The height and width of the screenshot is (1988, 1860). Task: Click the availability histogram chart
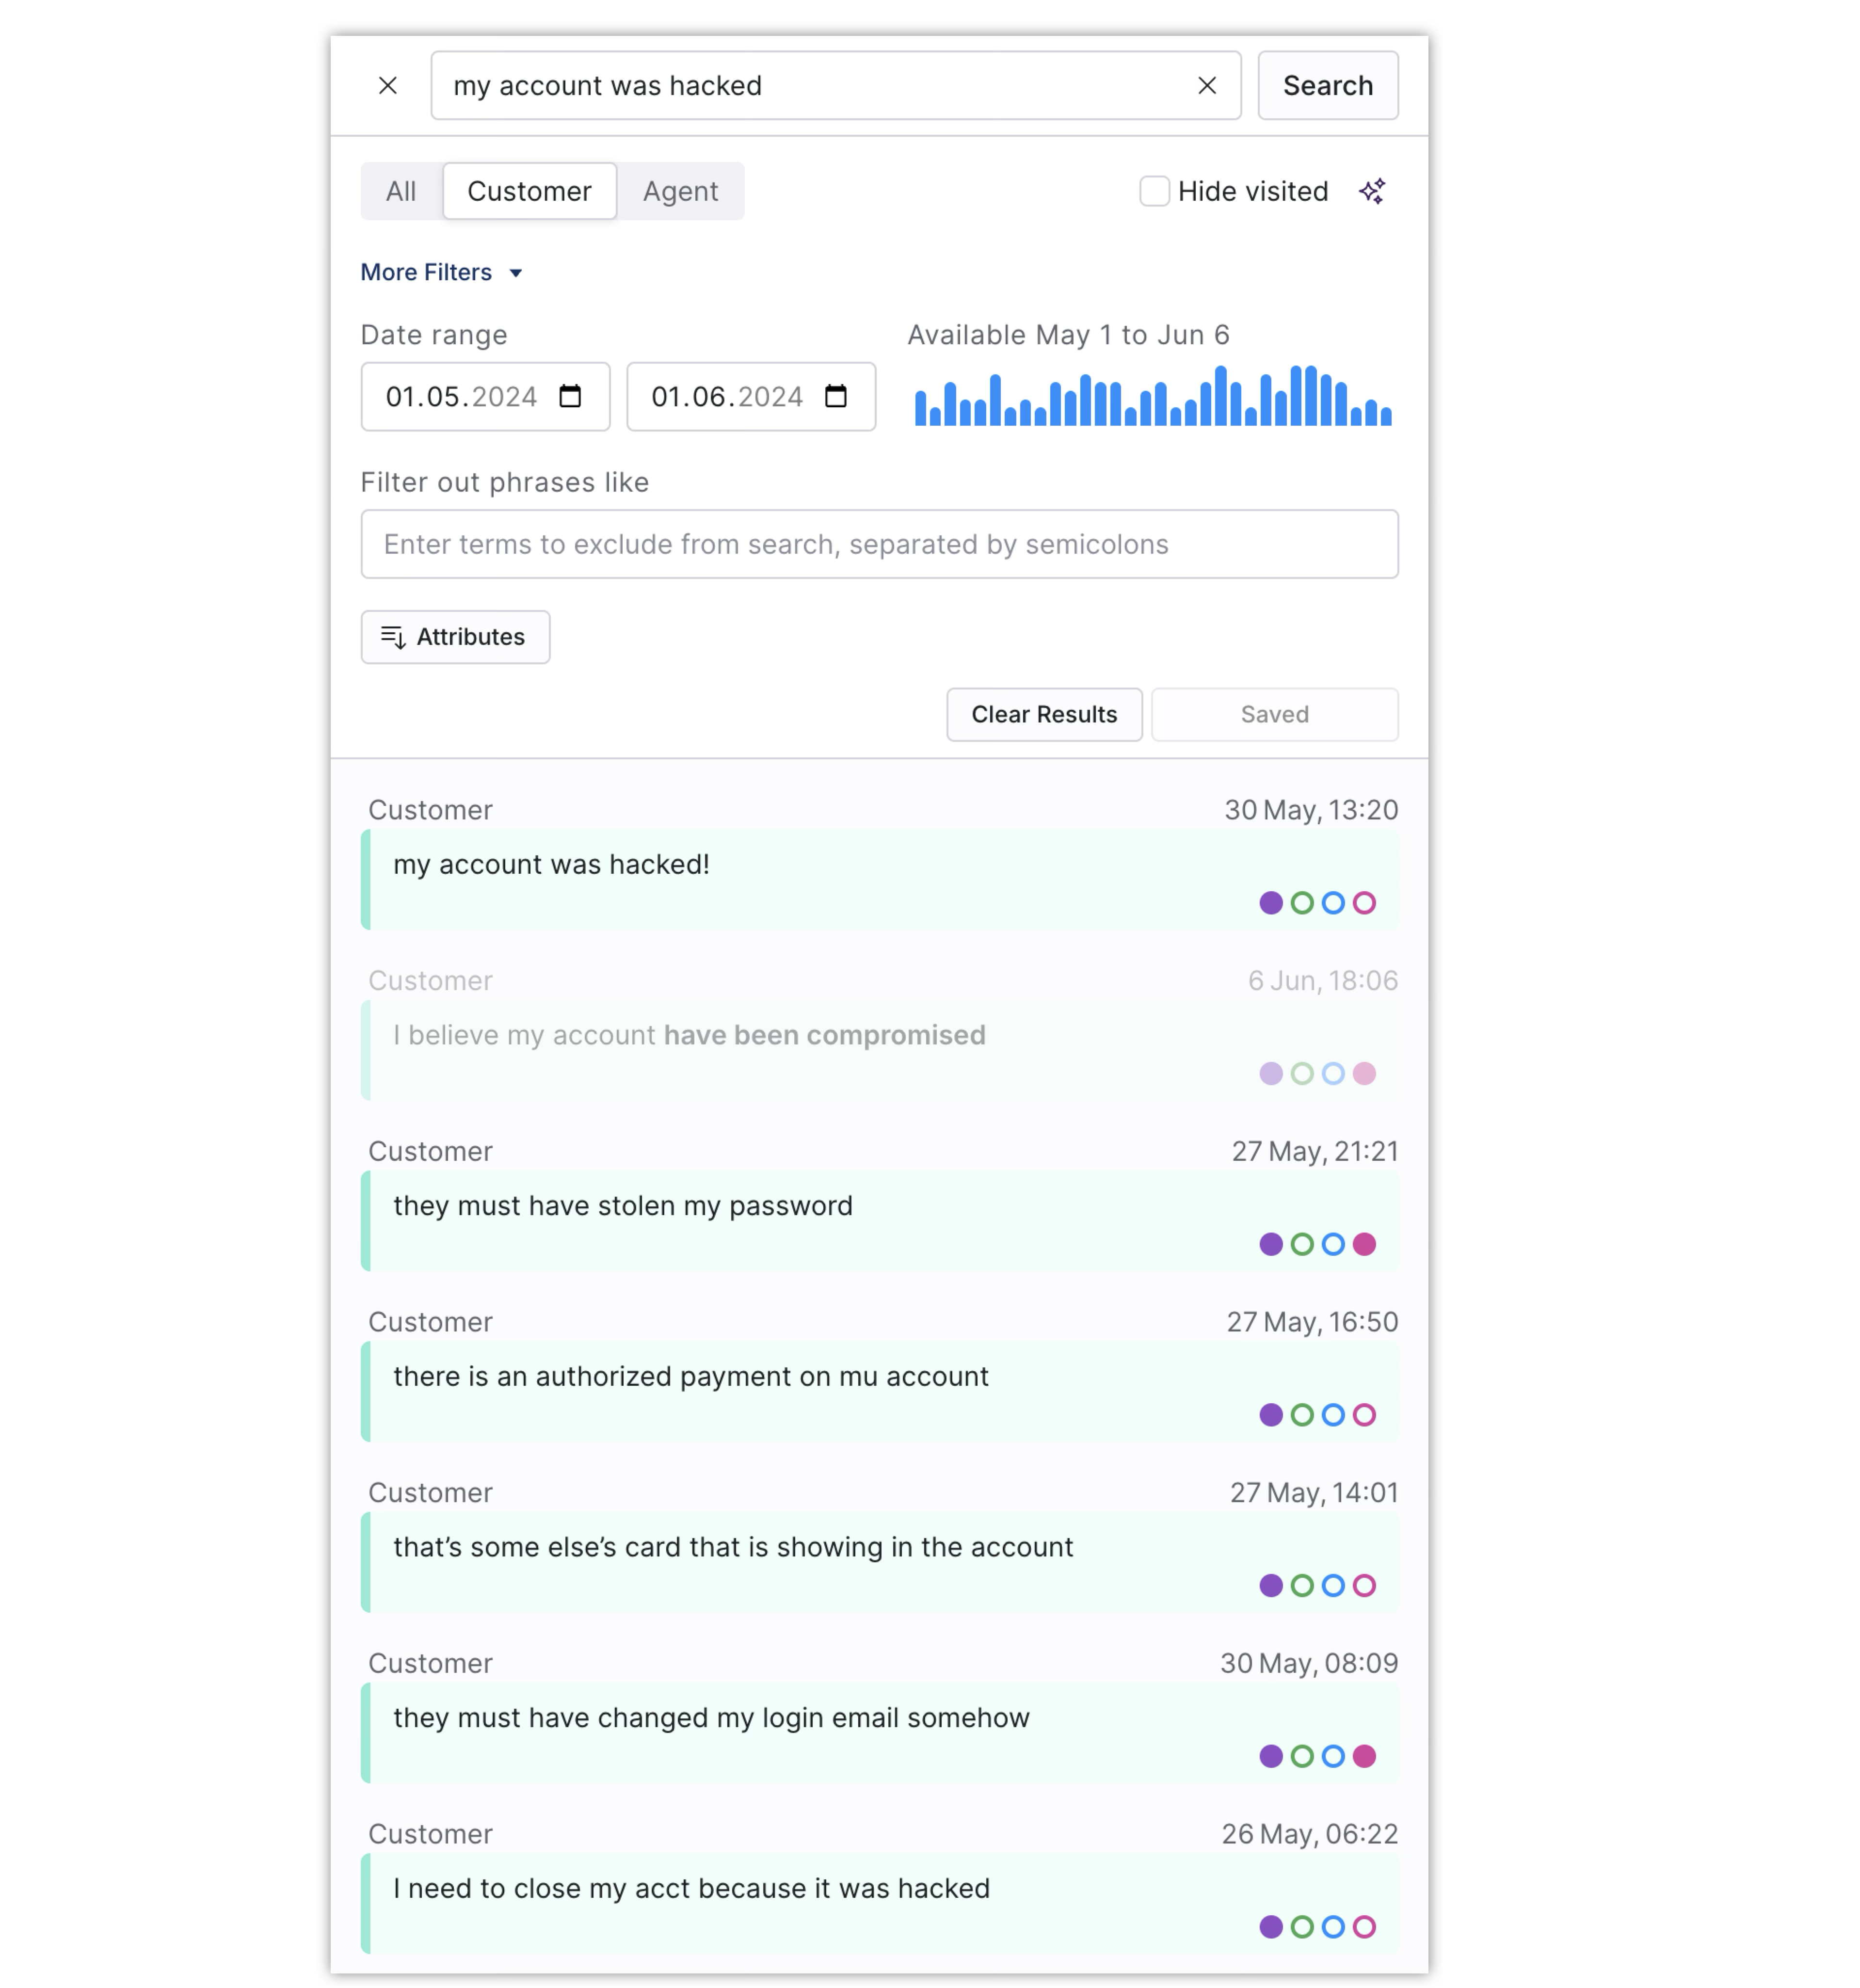[1152, 395]
